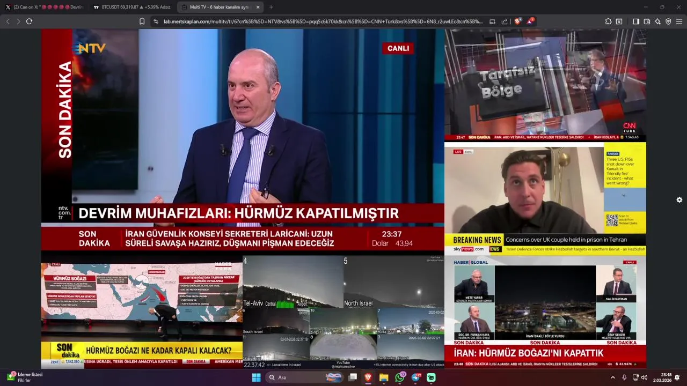Click the Brave browser taskbar icon
The image size is (687, 386).
point(368,377)
